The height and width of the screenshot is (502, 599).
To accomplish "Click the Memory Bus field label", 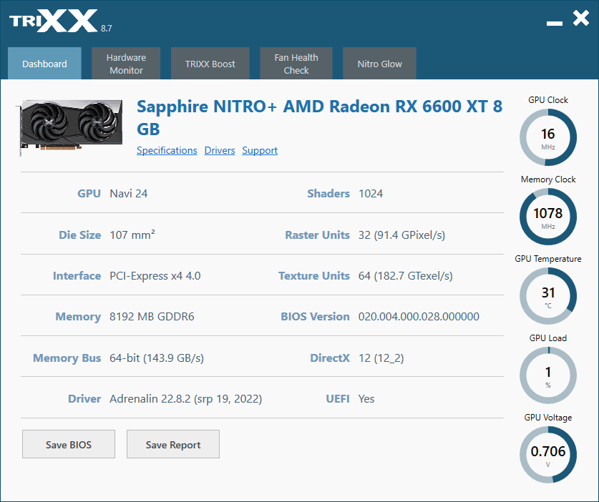I will [67, 358].
